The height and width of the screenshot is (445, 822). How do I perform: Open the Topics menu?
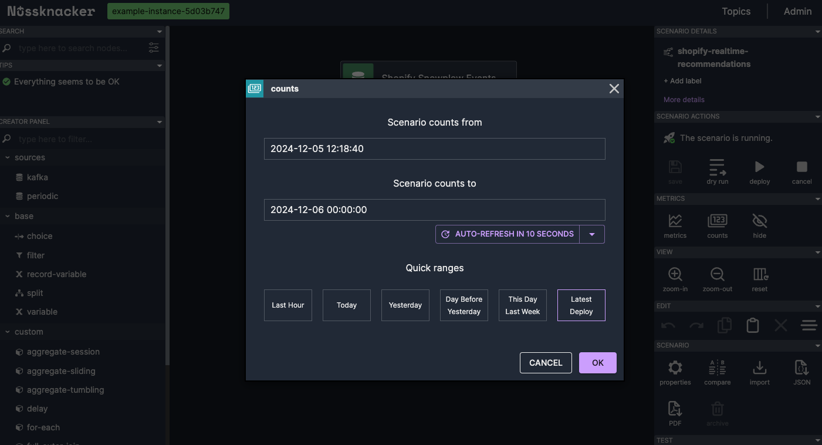click(736, 11)
